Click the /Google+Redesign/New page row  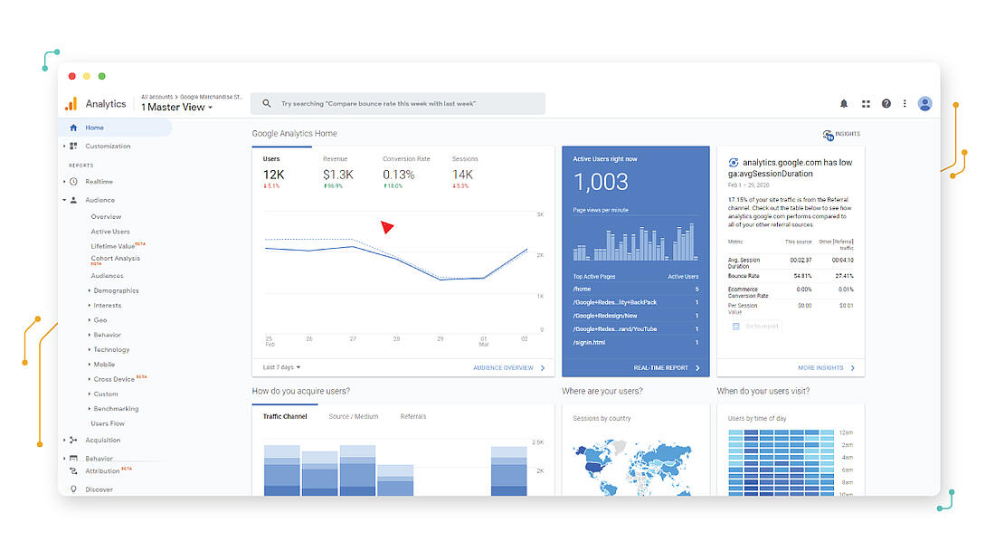pos(636,316)
